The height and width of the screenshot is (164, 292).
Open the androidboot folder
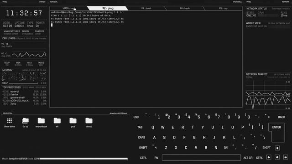coord(41,123)
